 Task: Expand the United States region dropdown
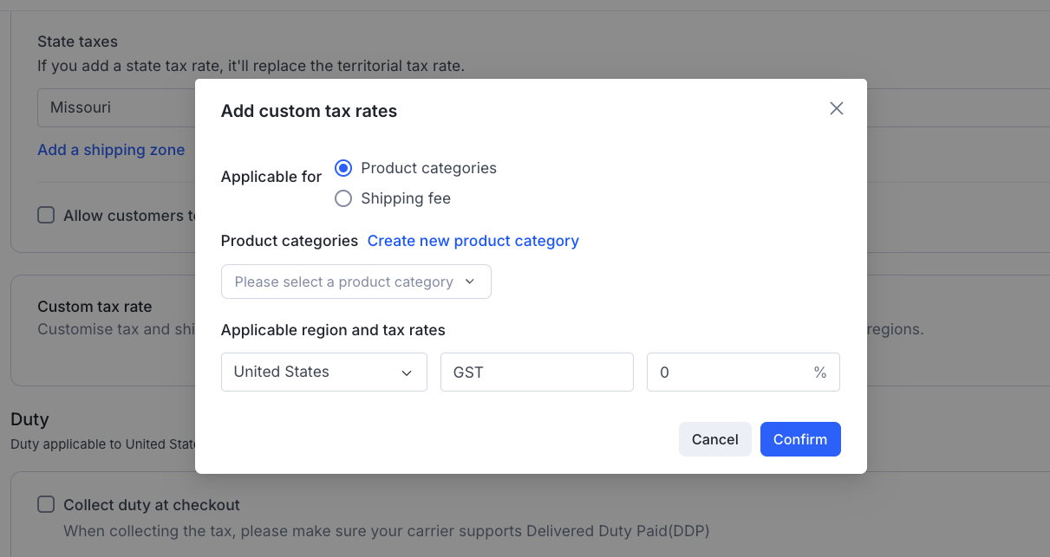[323, 372]
